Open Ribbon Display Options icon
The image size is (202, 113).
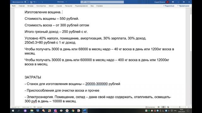pos(173,2)
